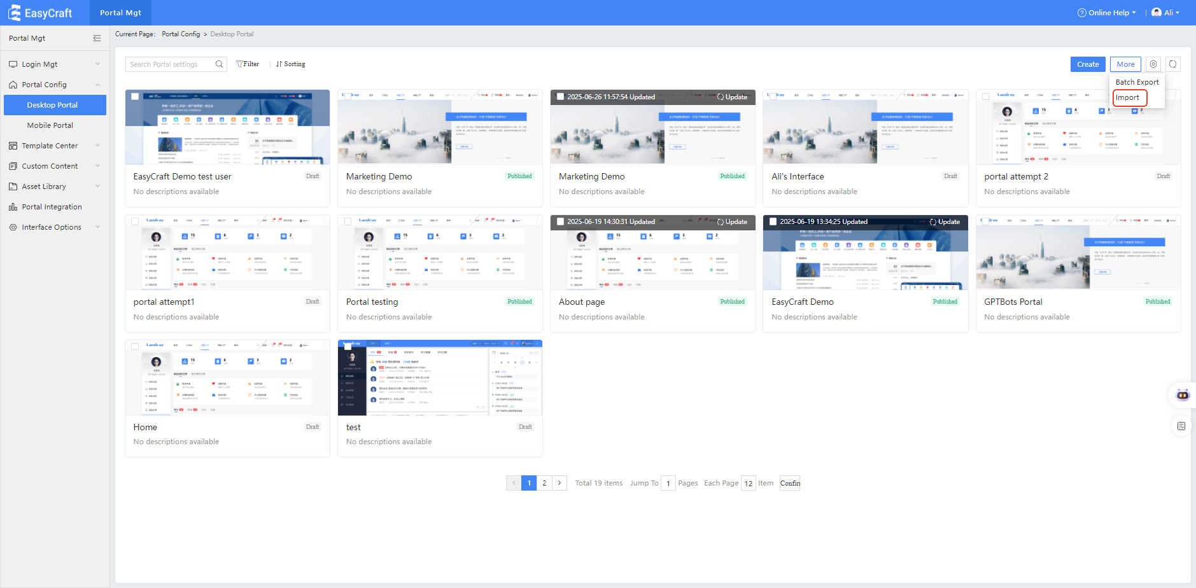Select the EasyCraft Demo test user checkbox
Image resolution: width=1196 pixels, height=588 pixels.
point(135,97)
